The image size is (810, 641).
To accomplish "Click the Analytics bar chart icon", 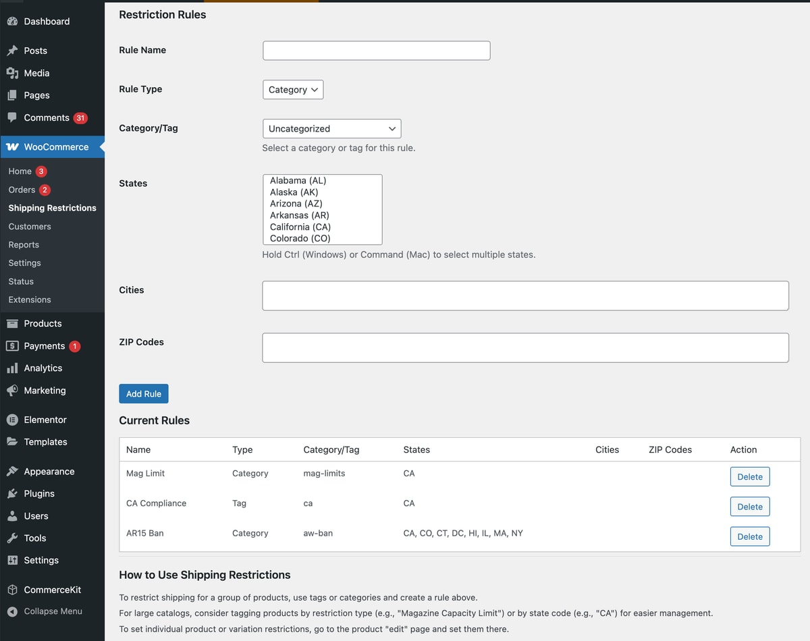I will pyautogui.click(x=12, y=368).
